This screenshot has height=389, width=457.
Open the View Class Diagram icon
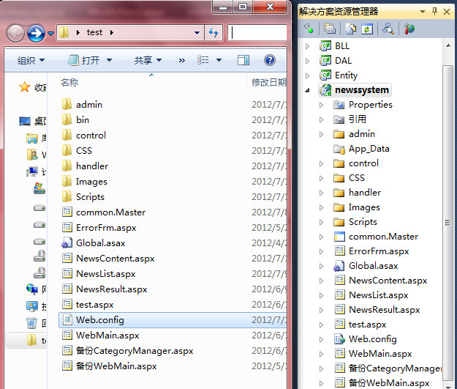point(388,29)
